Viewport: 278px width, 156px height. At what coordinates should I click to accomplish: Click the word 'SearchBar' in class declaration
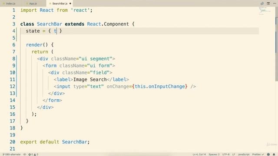click(x=50, y=24)
